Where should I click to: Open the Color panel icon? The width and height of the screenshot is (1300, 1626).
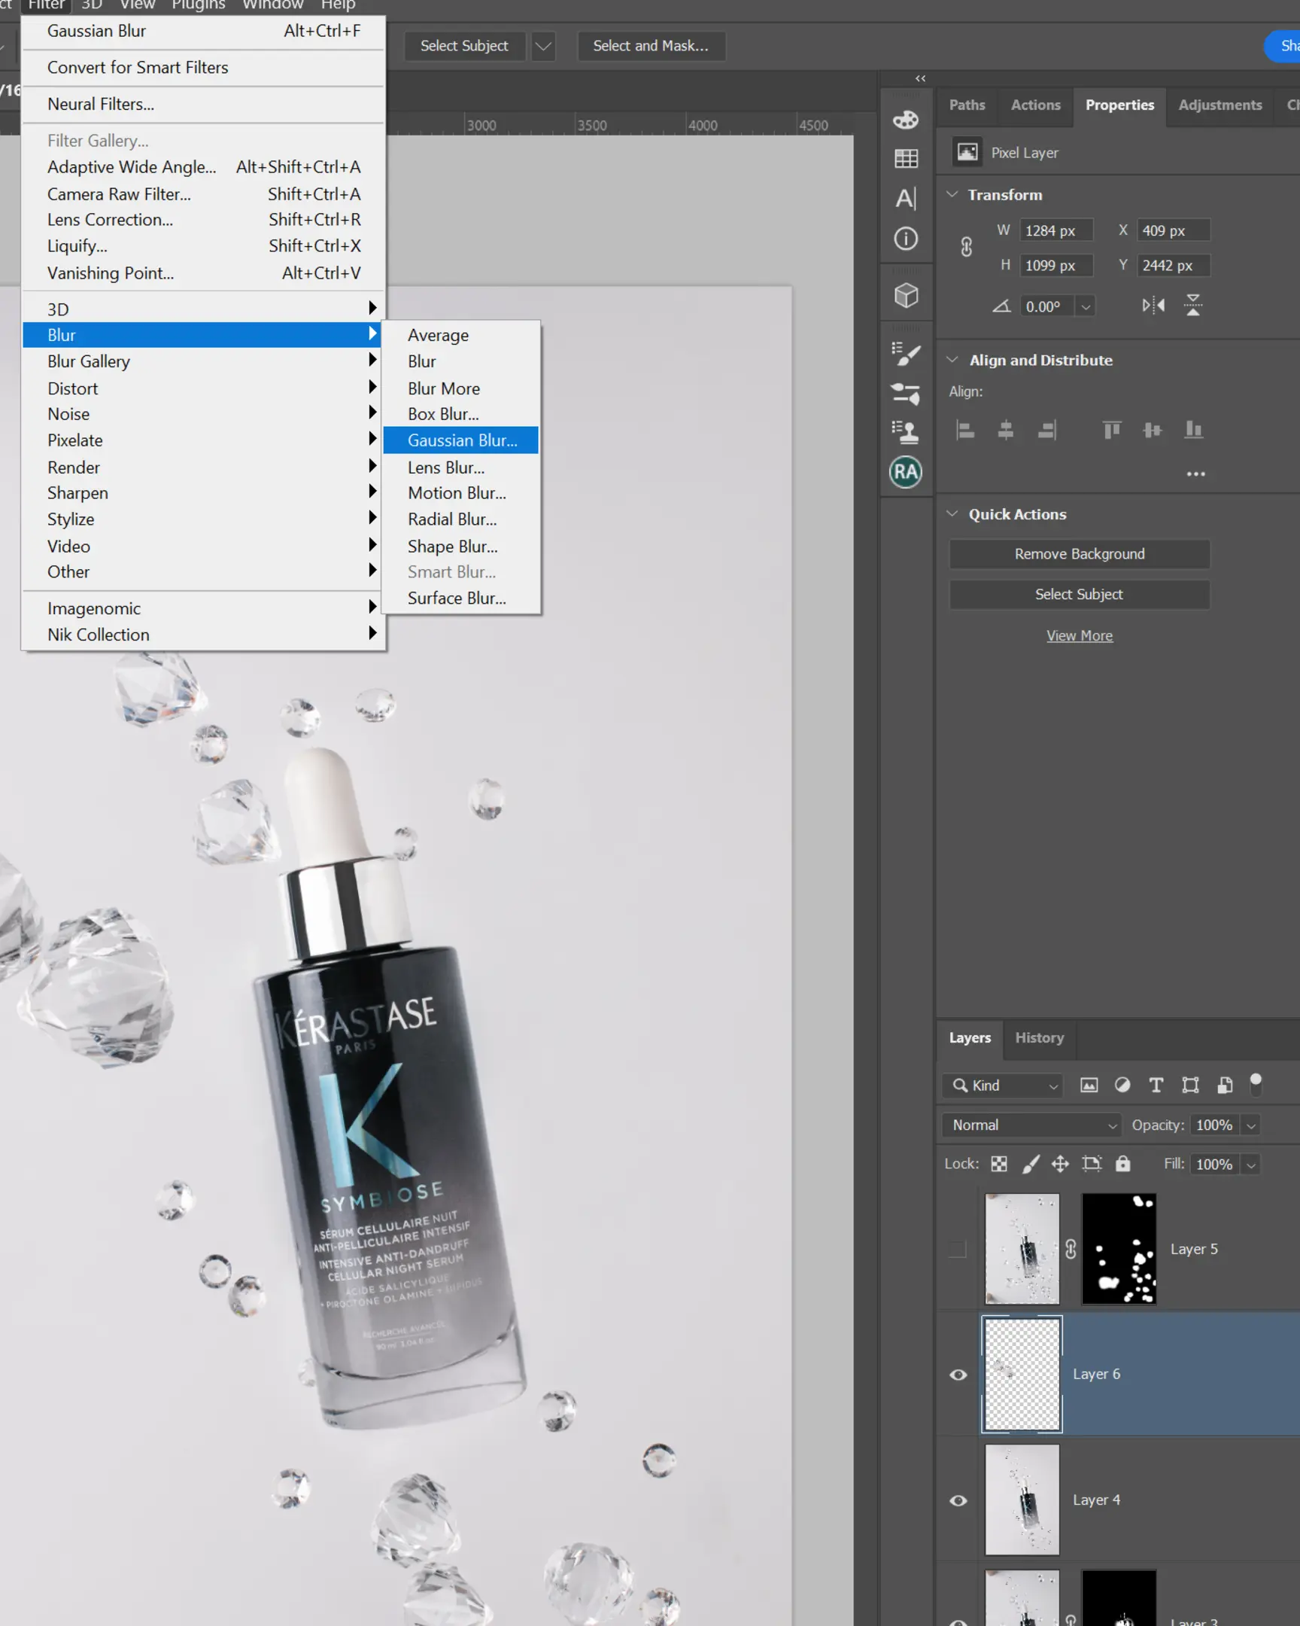tap(907, 119)
